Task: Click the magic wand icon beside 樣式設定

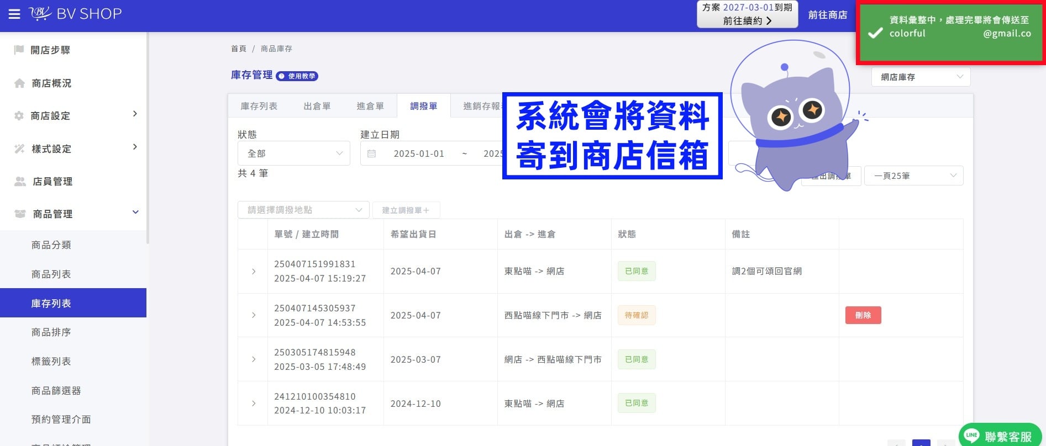Action: tap(19, 148)
